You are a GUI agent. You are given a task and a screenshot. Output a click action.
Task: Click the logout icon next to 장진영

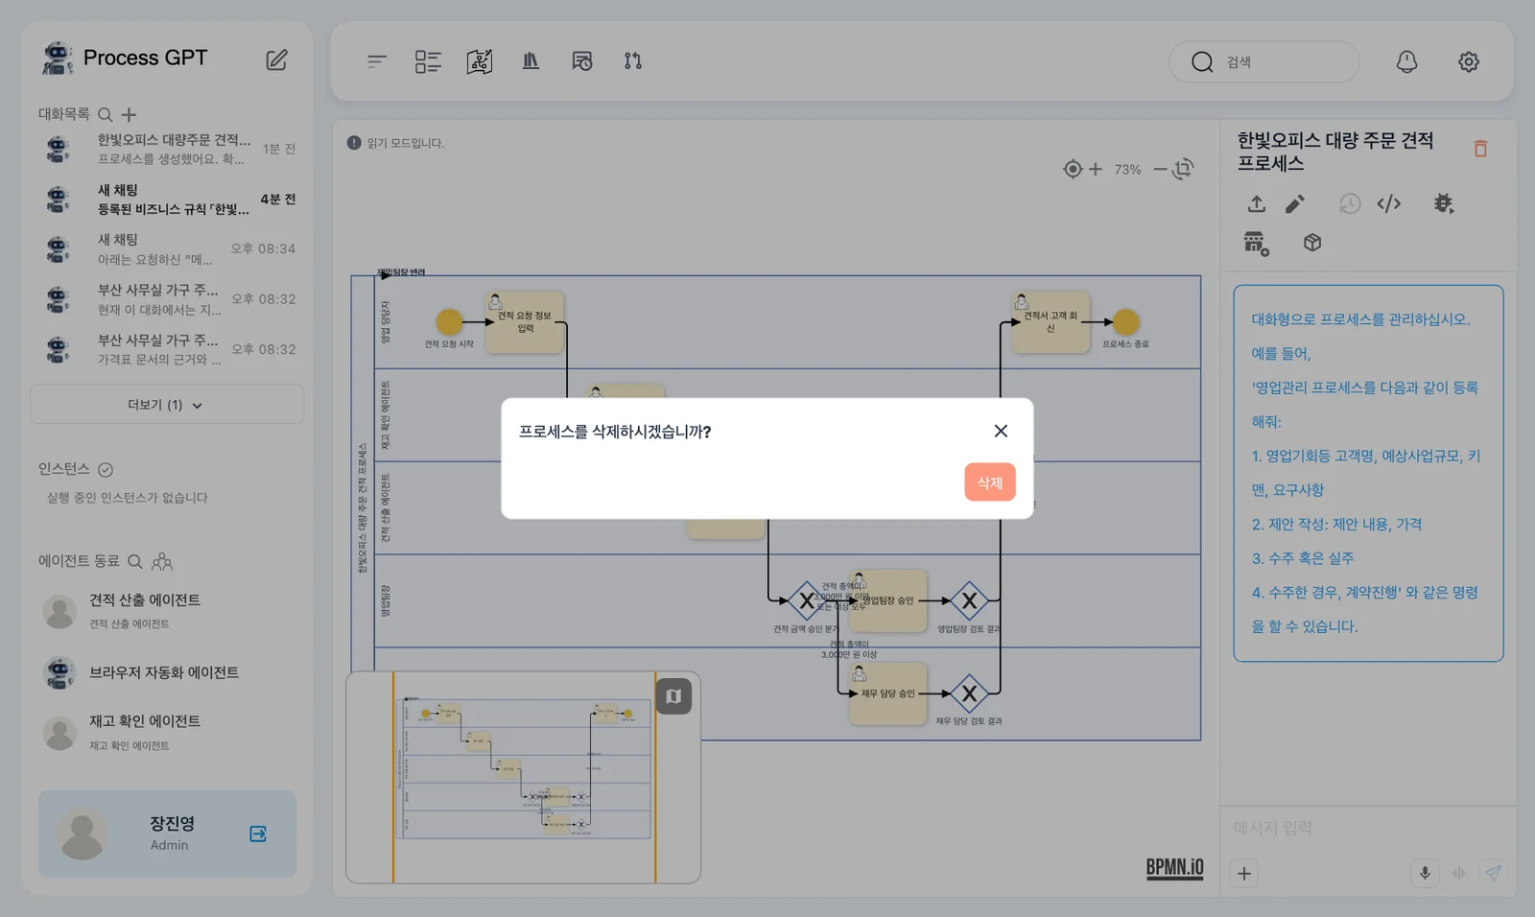[x=258, y=834]
